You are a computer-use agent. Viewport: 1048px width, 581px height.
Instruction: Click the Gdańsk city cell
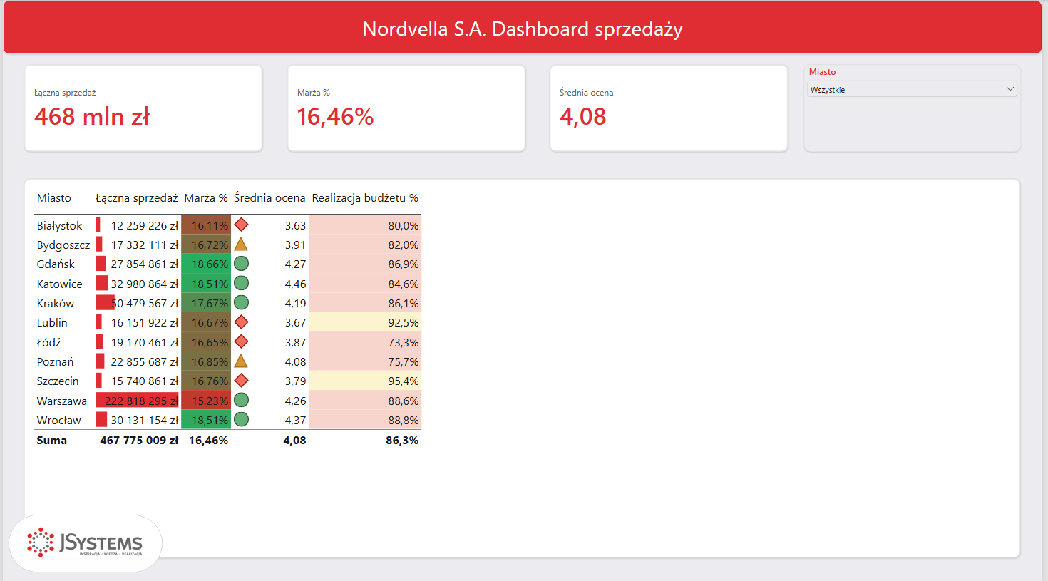point(56,264)
